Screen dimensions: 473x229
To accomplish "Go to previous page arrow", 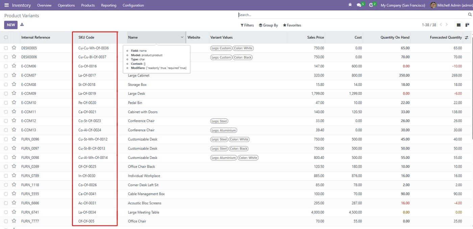I will (440, 25).
